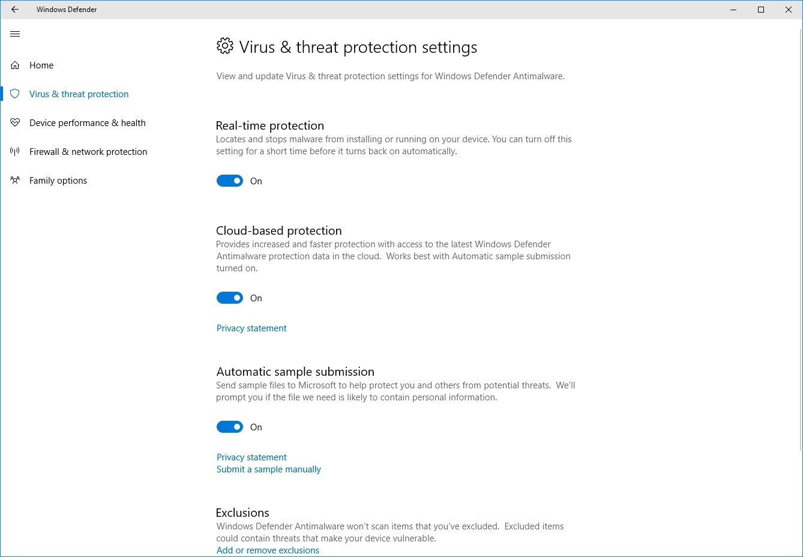The image size is (803, 557).
Task: Click the settings gear icon beside page title
Action: coord(224,46)
